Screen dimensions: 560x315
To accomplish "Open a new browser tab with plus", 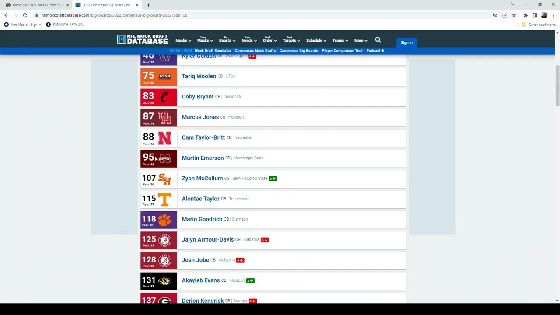I will coord(148,5).
